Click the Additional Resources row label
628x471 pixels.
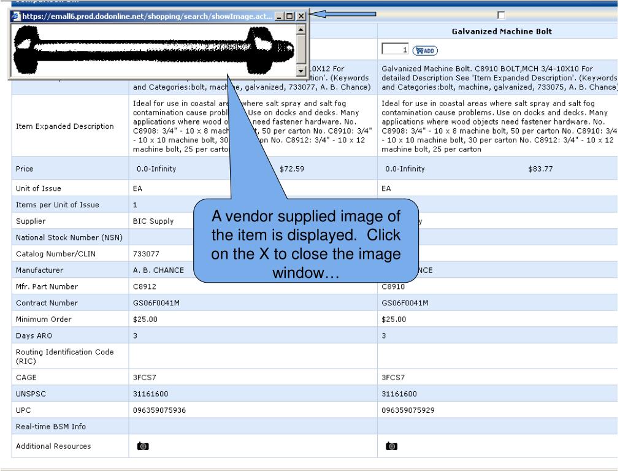[x=53, y=446]
